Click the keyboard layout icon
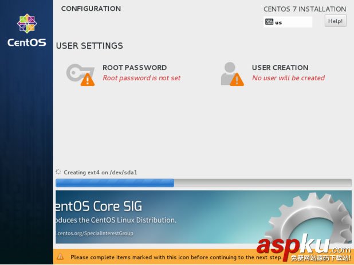The width and height of the screenshot is (354, 265). (269, 22)
